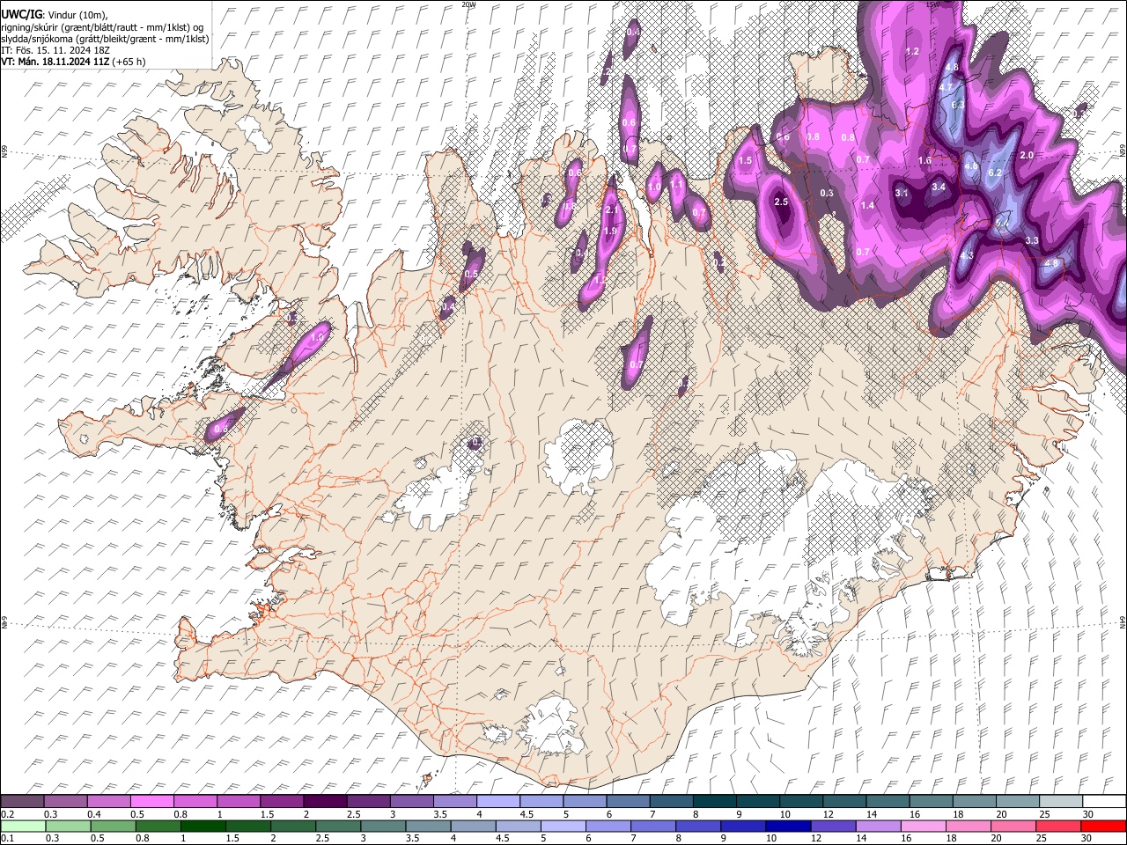The image size is (1127, 845).
Task: Click the 15W longitude label
Action: coord(932,4)
